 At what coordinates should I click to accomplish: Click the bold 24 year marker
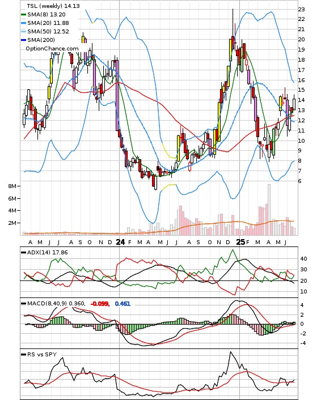121,242
